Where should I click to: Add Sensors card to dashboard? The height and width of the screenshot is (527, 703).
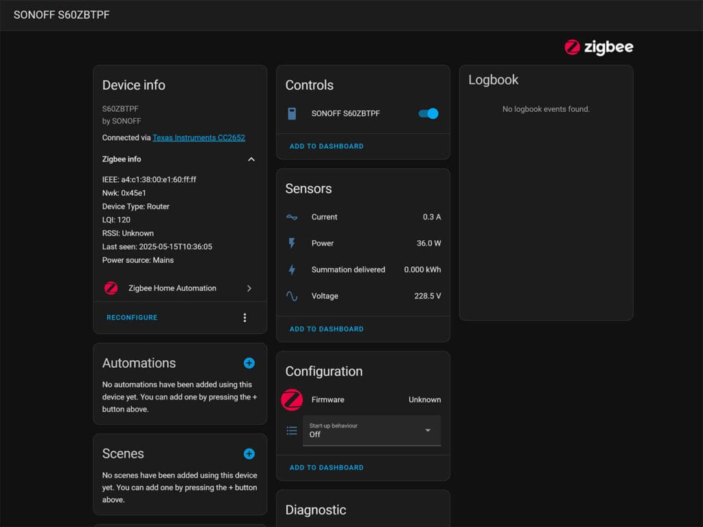[326, 329]
